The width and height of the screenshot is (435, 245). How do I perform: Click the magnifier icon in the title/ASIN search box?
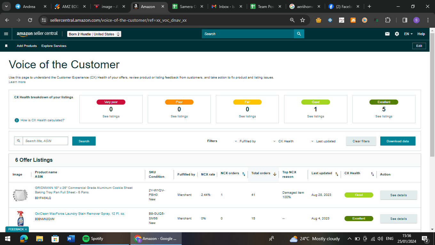pyautogui.click(x=19, y=141)
